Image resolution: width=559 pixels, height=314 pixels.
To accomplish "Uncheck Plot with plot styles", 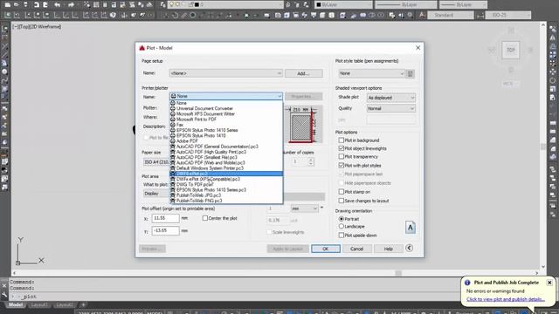I will [x=342, y=165].
